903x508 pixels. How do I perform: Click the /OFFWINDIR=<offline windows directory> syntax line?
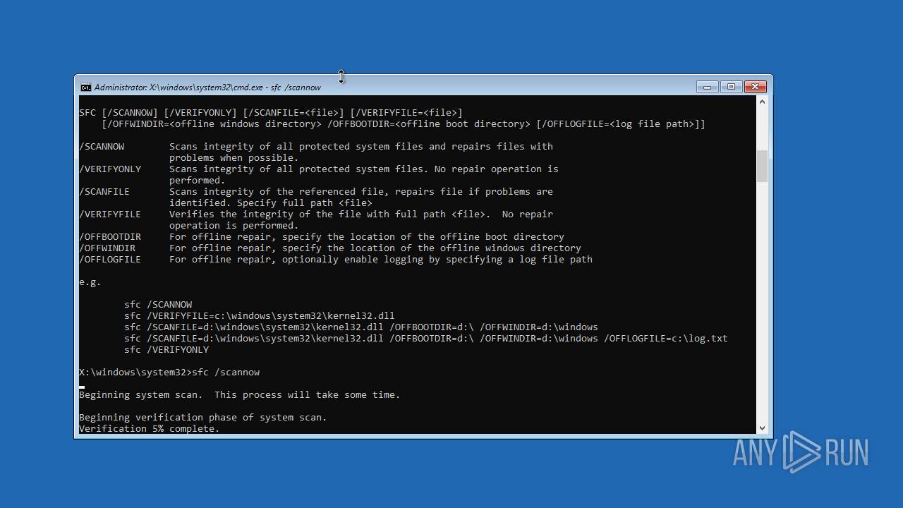tap(404, 124)
